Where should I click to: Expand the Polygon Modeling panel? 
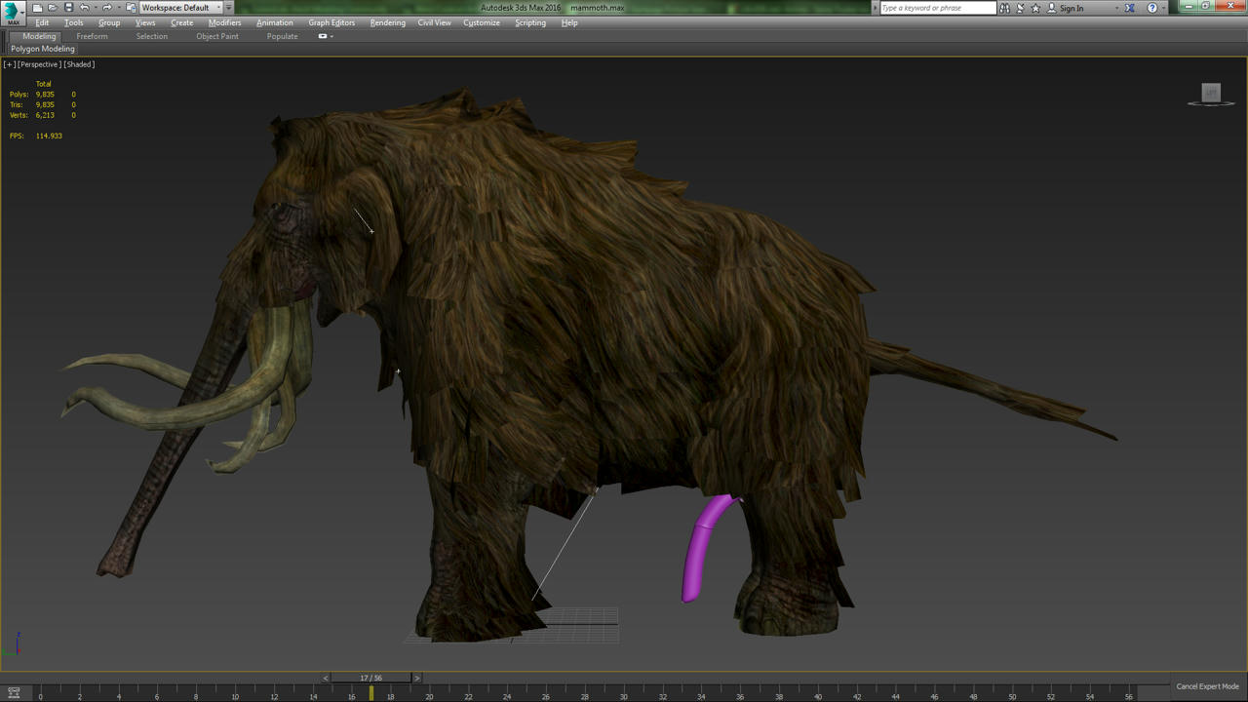pos(43,49)
